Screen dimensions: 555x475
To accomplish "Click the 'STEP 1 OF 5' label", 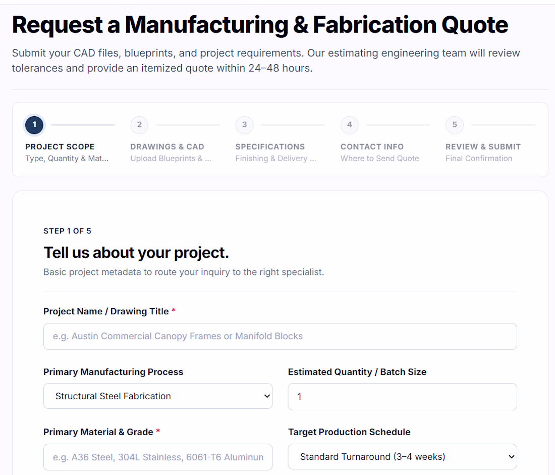I will coord(67,231).
